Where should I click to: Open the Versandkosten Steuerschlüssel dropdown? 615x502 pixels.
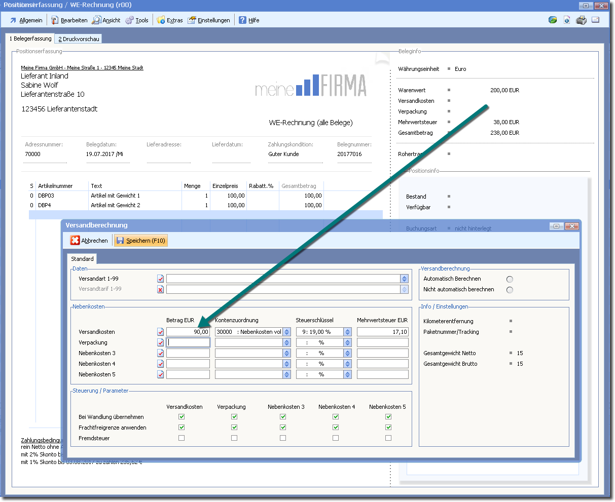click(347, 332)
